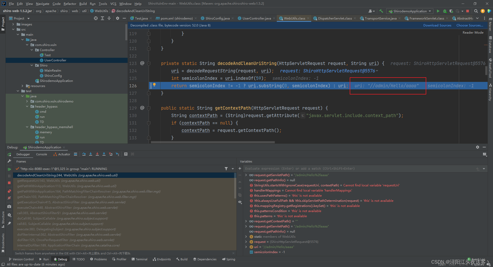Click the intention lightbulb on line 126
493x267 pixels.
(154, 85)
